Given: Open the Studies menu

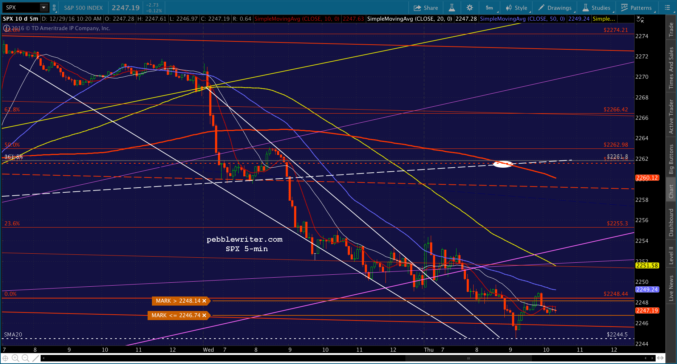Looking at the screenshot, I should 596,8.
